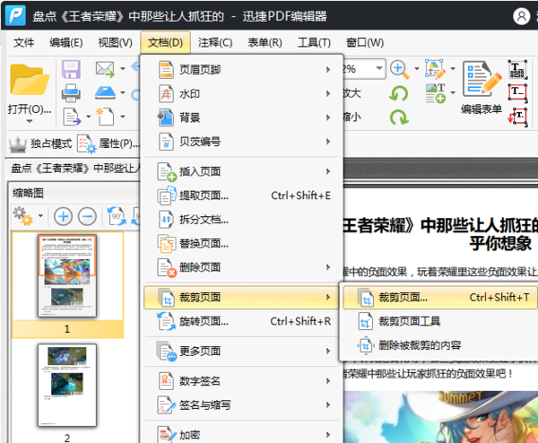Click the printer icon
This screenshot has width=538, height=443.
71,93
